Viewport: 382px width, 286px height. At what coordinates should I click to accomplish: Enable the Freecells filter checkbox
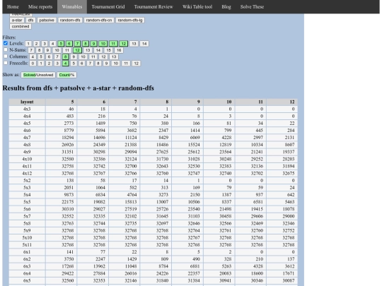click(6, 63)
